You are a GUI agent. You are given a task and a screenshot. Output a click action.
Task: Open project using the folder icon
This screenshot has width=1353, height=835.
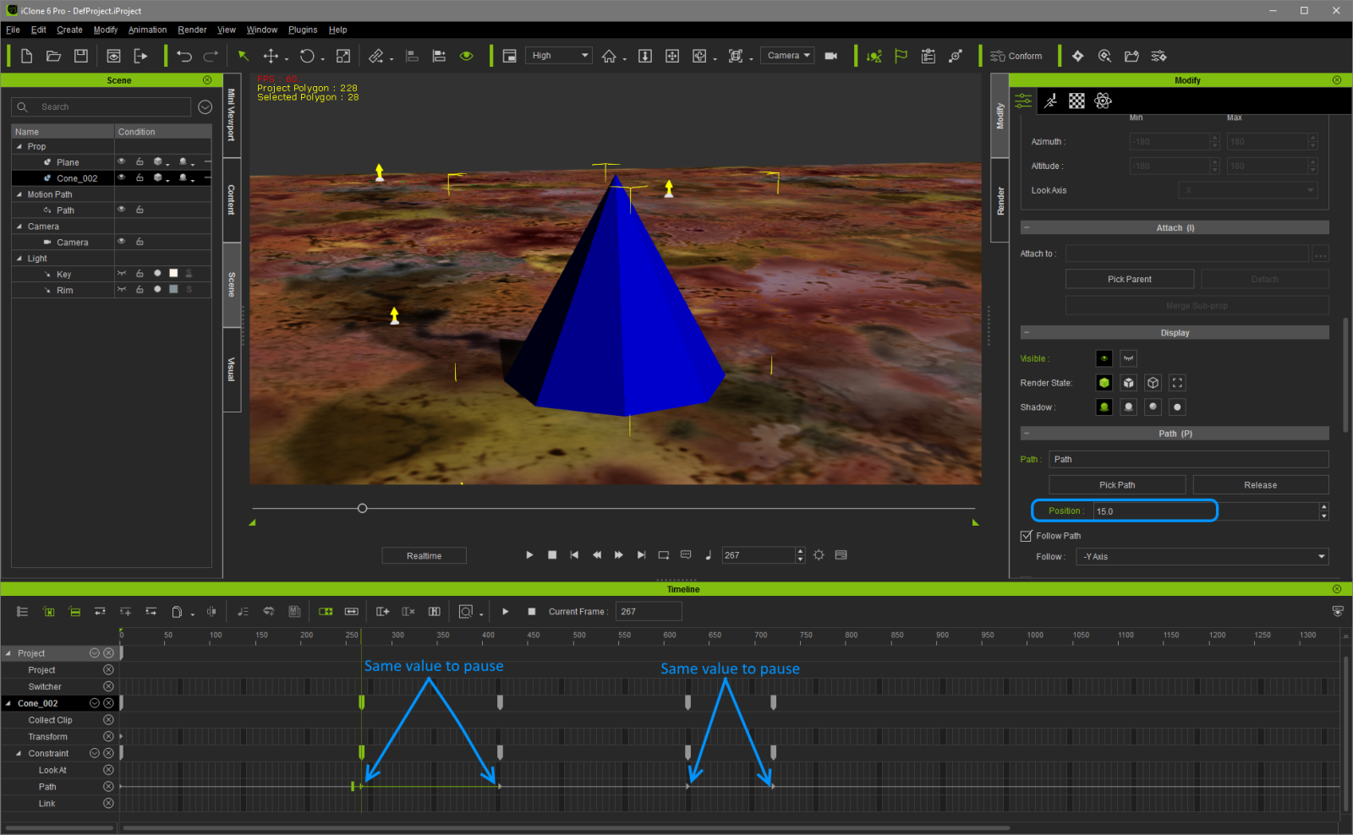(53, 56)
